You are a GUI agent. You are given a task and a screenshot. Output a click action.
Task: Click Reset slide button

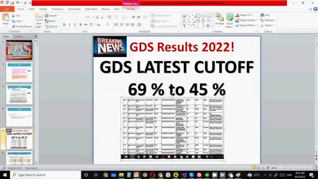50,21
